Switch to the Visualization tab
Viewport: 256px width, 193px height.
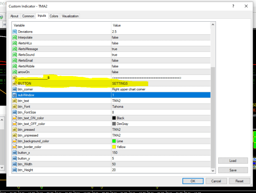point(70,16)
